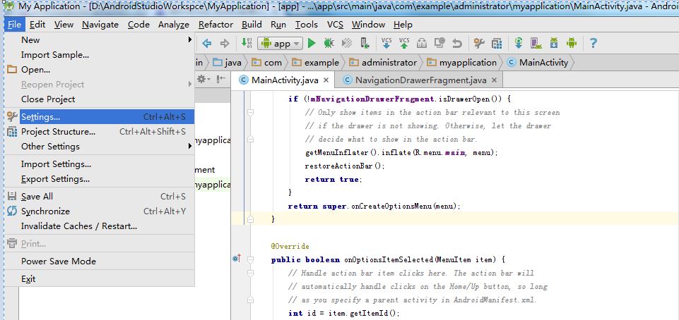
Task: Open the Tools menu
Action: coord(307,25)
